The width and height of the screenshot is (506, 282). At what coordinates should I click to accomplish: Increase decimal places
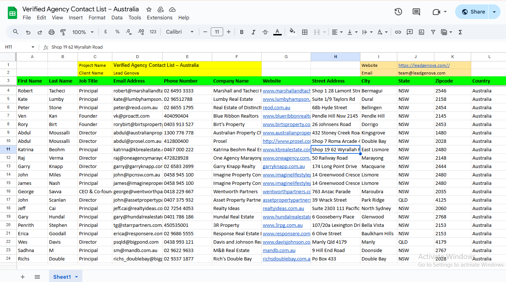click(x=141, y=32)
